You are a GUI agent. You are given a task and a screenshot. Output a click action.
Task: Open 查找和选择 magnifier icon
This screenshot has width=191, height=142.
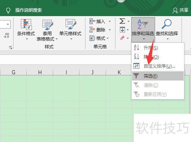[166, 24]
